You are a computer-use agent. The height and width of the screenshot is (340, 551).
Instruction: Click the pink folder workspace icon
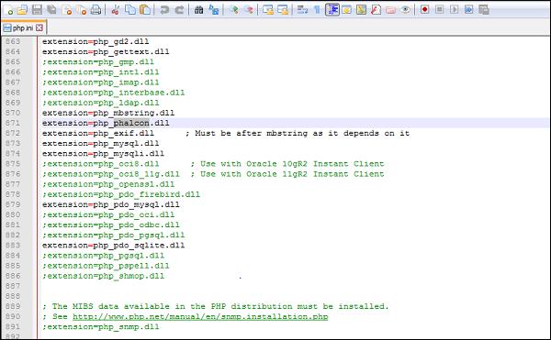click(x=391, y=10)
